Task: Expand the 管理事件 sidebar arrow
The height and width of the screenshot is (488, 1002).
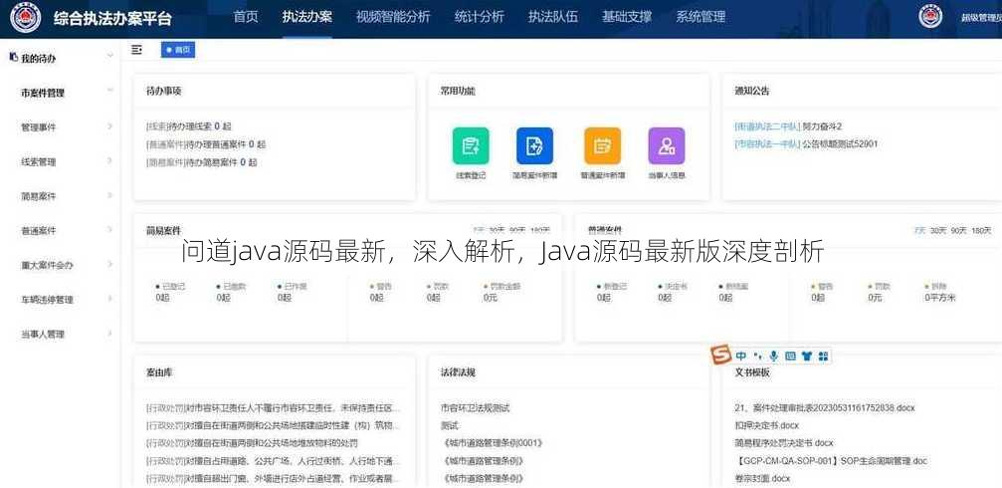Action: click(109, 126)
